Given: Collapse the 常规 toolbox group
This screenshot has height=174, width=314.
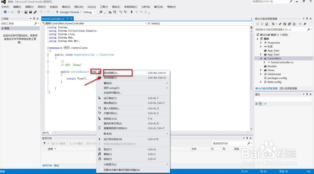Looking at the screenshot, I should (x=3, y=28).
